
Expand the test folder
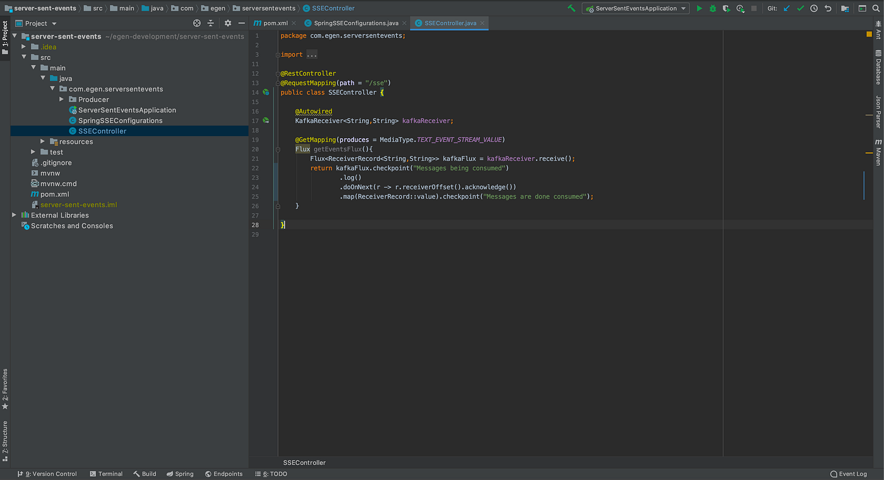click(33, 152)
